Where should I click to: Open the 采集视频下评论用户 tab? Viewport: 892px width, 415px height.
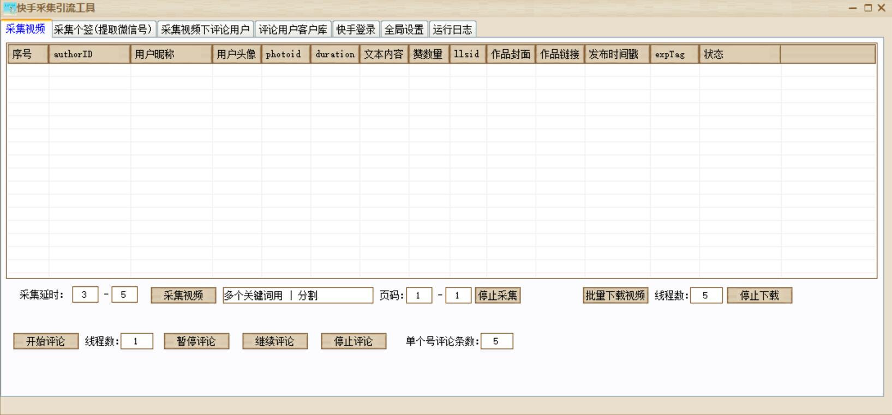205,29
